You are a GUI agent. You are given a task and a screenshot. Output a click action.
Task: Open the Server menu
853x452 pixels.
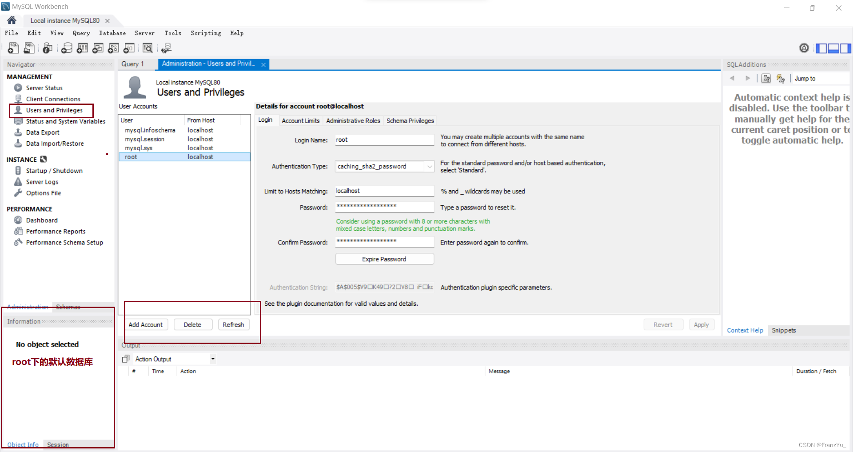pos(144,33)
